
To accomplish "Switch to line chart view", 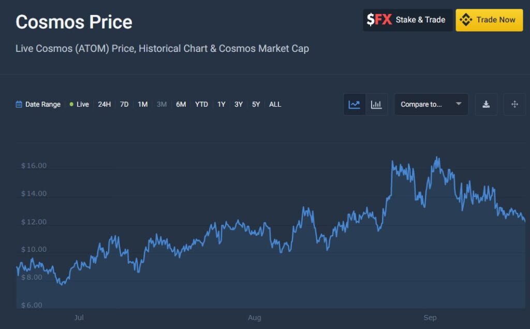I will pyautogui.click(x=355, y=105).
